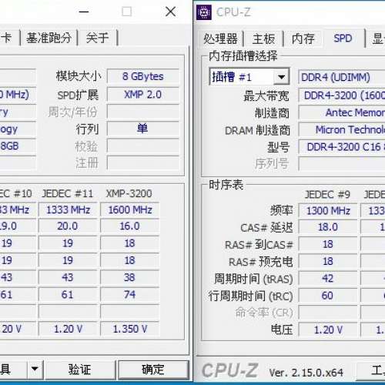Click the 74 tRC cell under XMP-3200

130,294
